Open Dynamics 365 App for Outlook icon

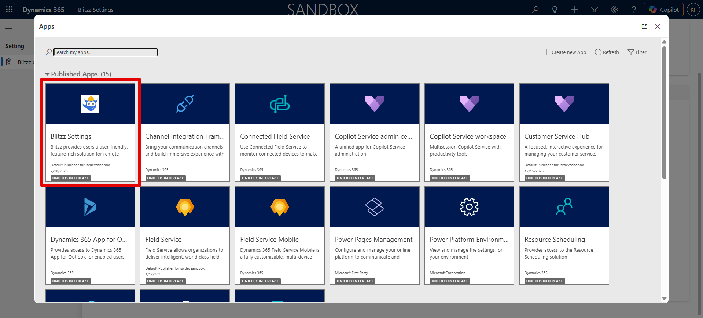(90, 207)
